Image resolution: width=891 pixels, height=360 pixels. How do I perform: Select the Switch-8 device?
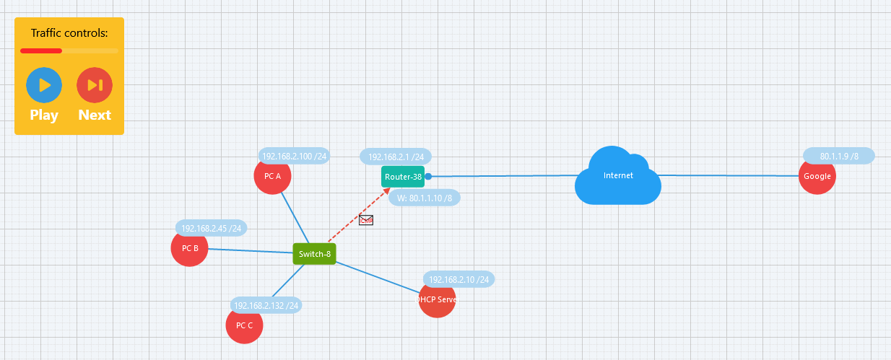click(314, 254)
